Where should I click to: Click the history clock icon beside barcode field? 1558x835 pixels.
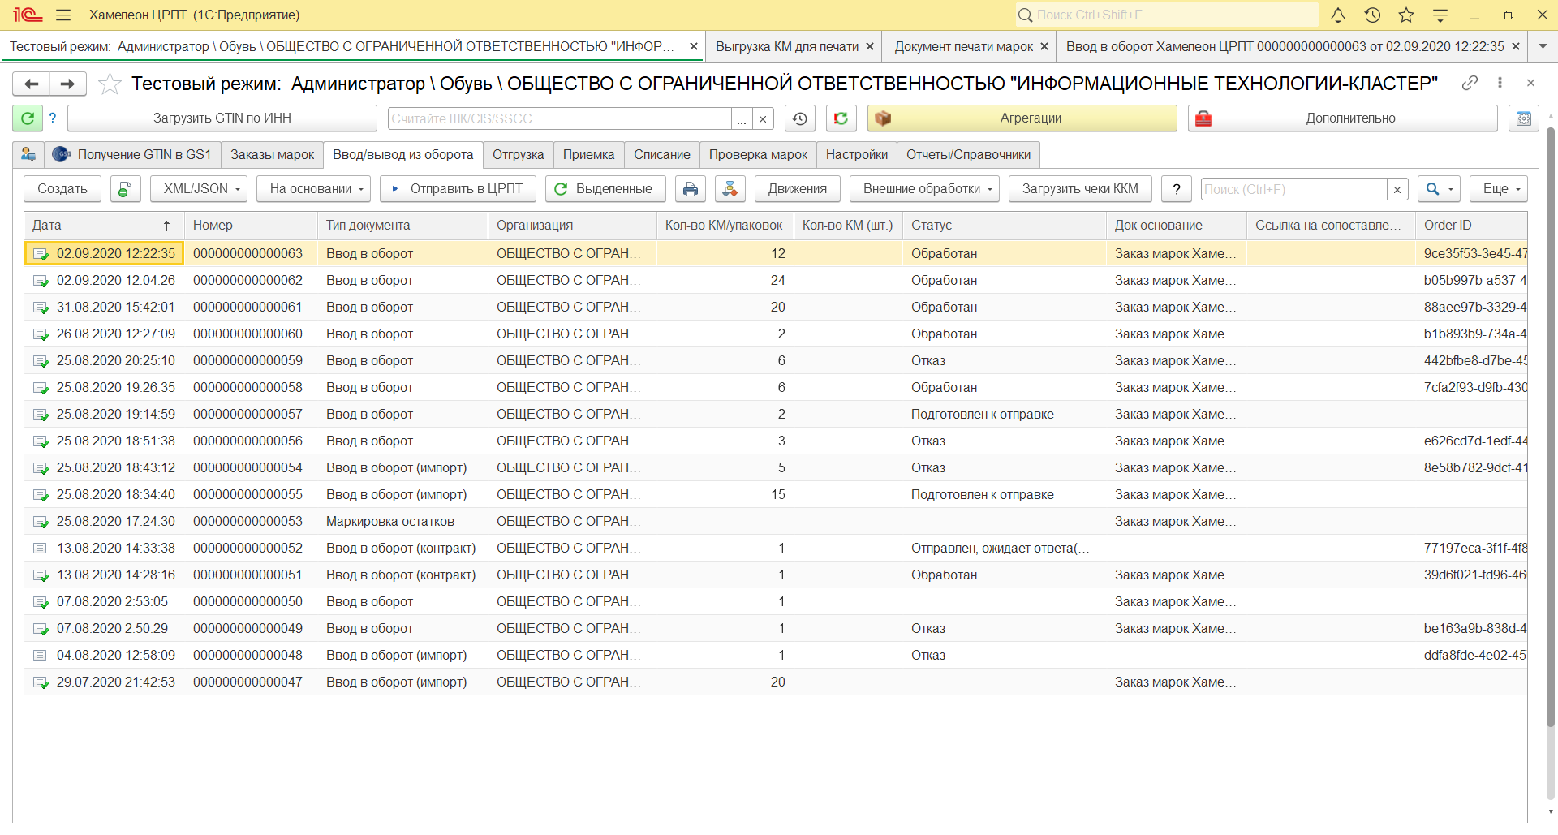[799, 118]
